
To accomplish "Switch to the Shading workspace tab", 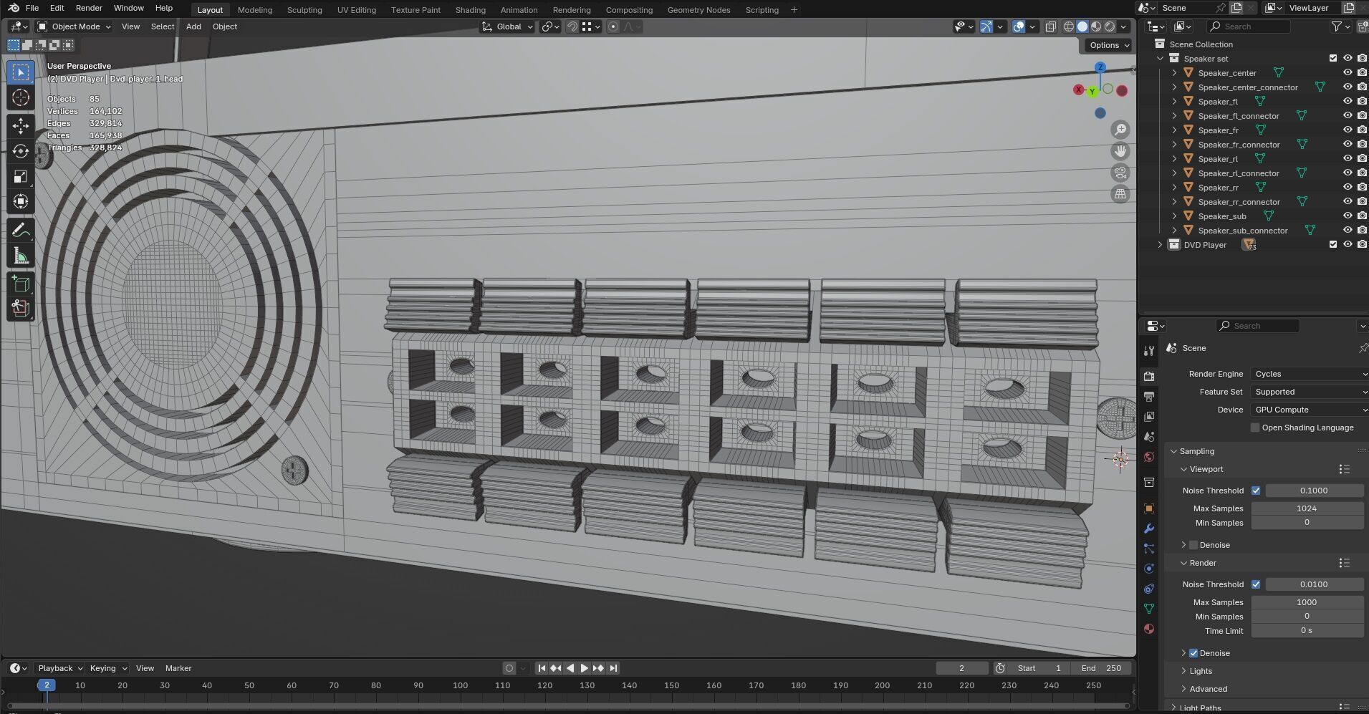I will (x=470, y=10).
